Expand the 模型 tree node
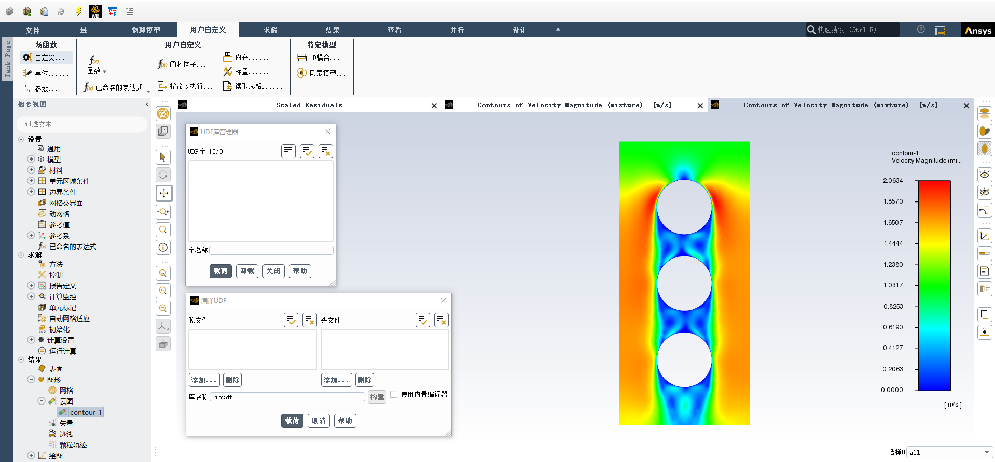Viewport: 995px width, 462px height. click(31, 159)
